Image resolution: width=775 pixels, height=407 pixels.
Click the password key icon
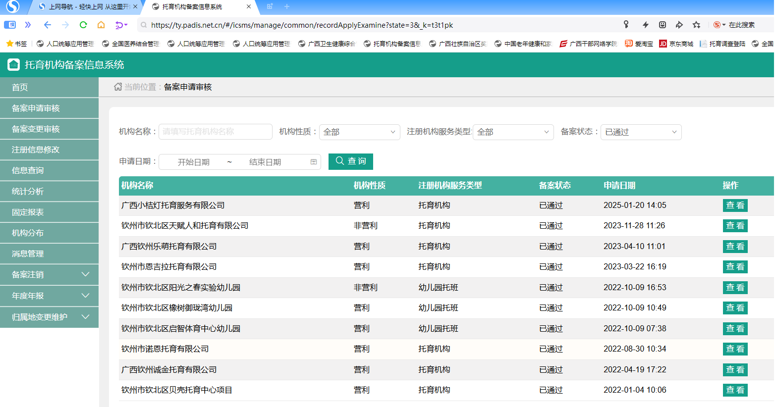pyautogui.click(x=626, y=25)
